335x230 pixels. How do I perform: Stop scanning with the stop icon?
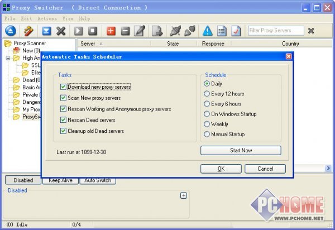[x=93, y=31]
